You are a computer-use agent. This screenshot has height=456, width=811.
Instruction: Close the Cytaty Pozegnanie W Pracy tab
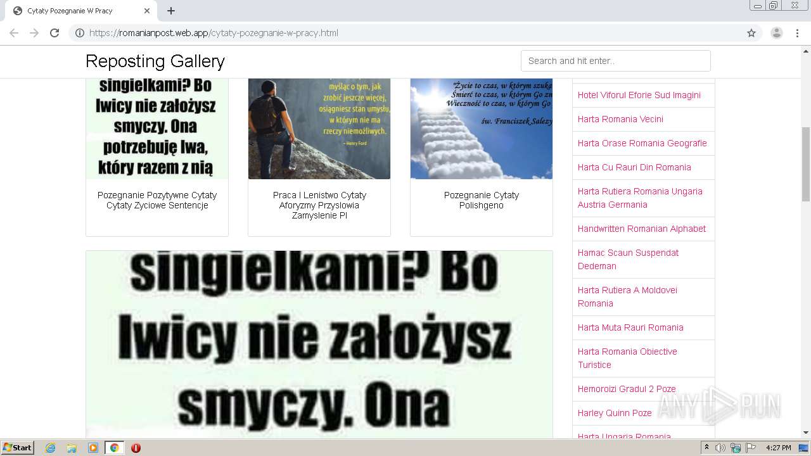[x=147, y=11]
